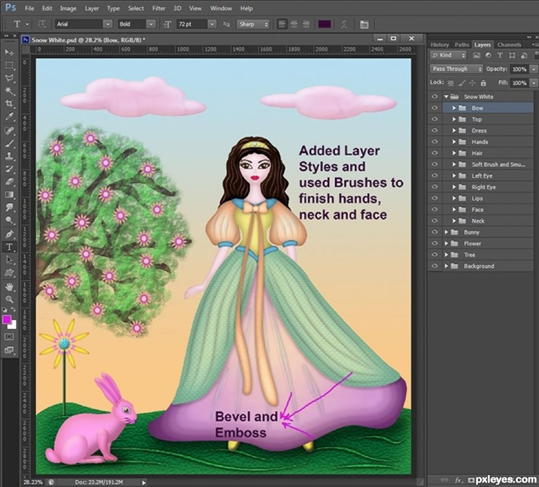Open the warp text options
The width and height of the screenshot is (539, 487).
pyautogui.click(x=344, y=24)
